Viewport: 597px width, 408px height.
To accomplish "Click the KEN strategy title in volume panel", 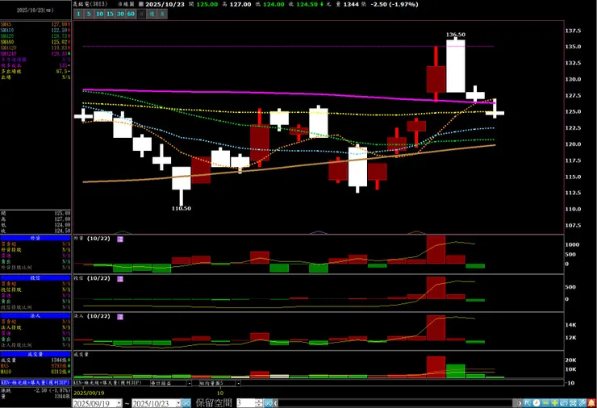I will click(x=107, y=383).
